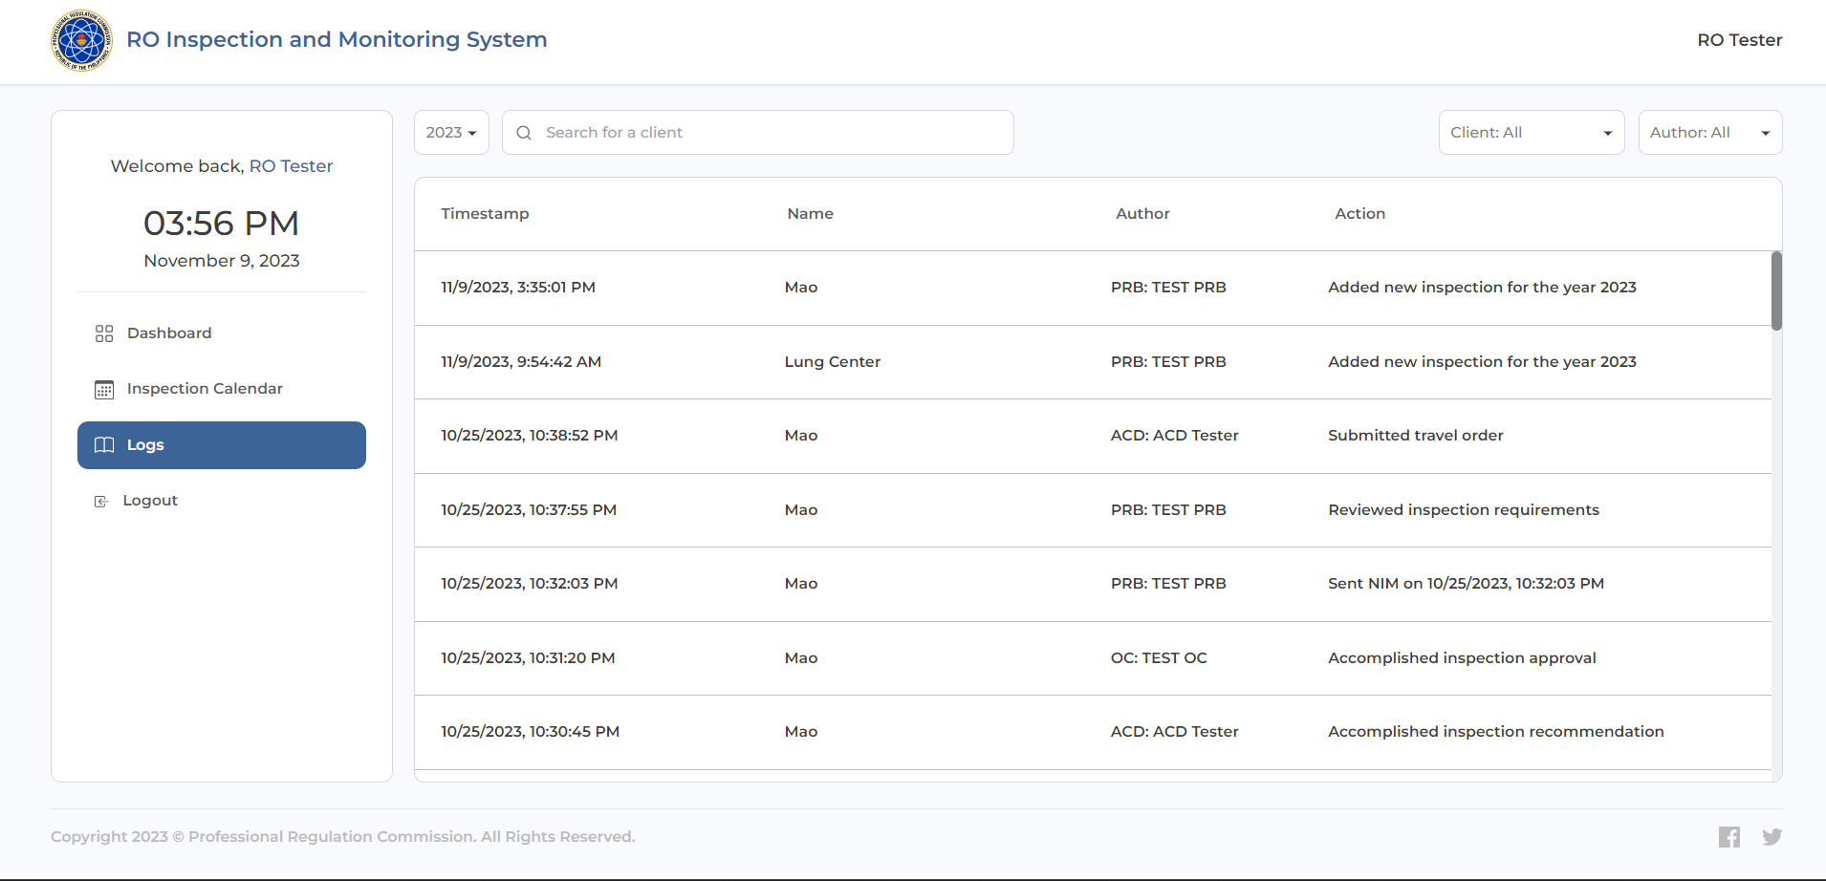Click the Inspection Calendar icon
Image resolution: width=1826 pixels, height=881 pixels.
coord(104,389)
